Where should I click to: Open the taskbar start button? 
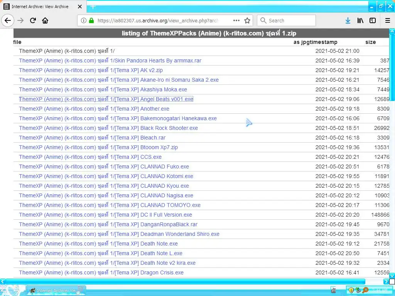coord(12,291)
